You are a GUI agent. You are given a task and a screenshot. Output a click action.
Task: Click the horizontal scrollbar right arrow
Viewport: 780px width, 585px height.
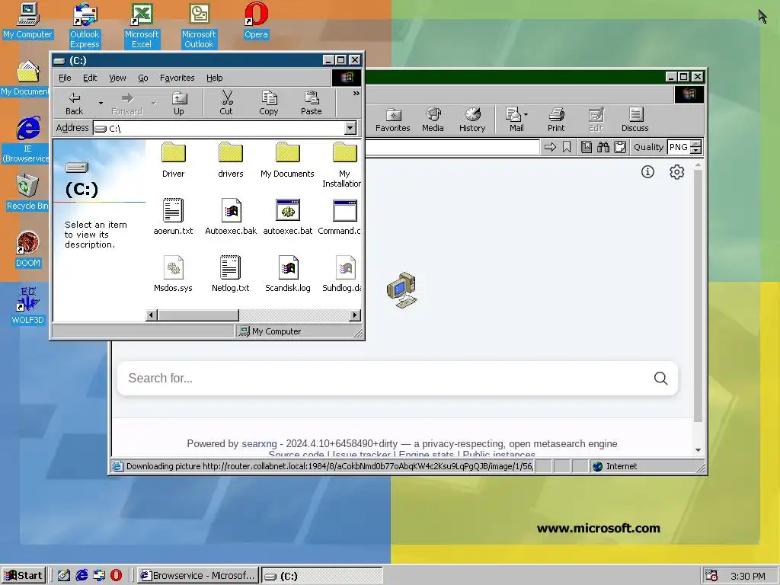355,315
